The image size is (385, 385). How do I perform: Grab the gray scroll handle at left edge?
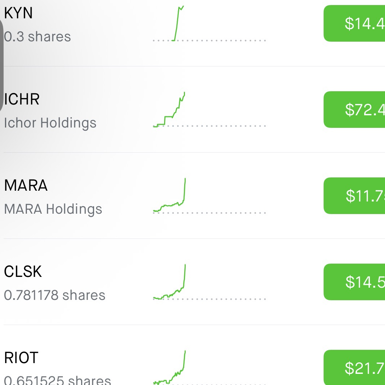point(1,65)
